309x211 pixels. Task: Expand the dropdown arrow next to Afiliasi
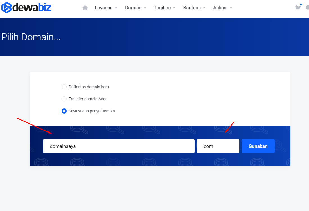231,8
